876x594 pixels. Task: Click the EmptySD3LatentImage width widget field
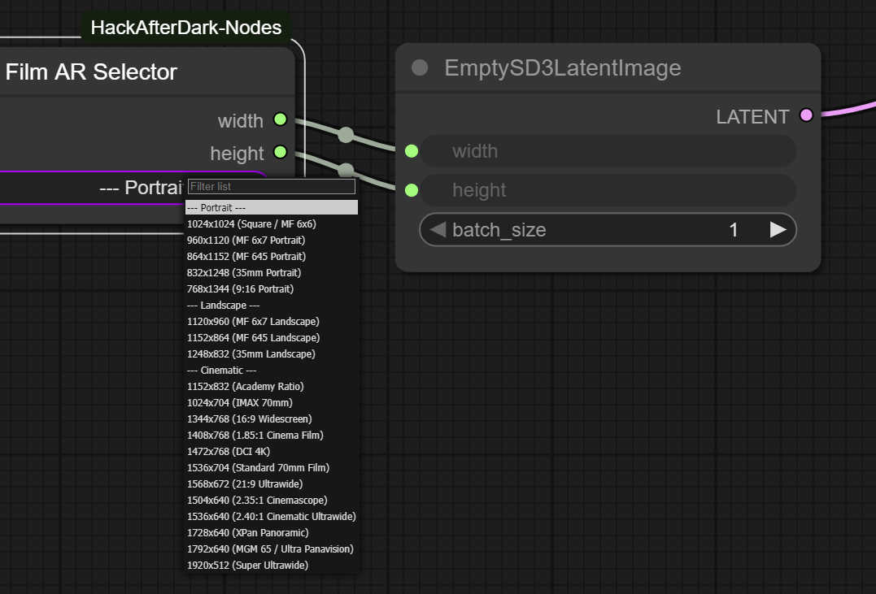click(x=608, y=150)
